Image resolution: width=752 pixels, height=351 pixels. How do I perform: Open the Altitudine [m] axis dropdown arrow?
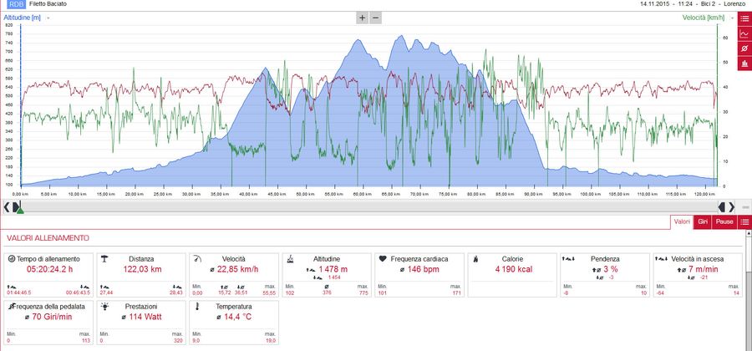tap(48, 18)
